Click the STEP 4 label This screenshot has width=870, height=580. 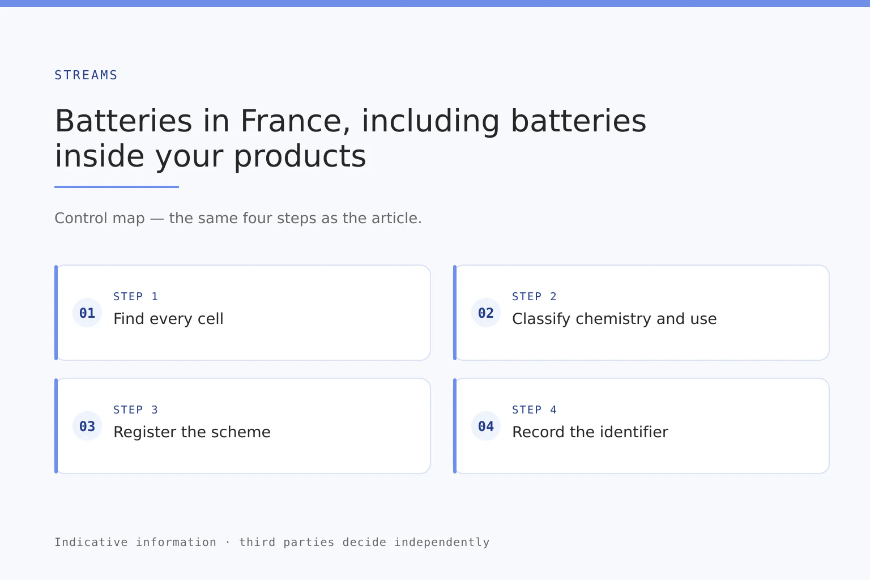pos(535,410)
